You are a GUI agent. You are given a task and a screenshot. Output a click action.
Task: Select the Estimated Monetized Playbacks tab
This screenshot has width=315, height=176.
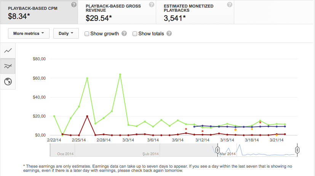coord(195,12)
